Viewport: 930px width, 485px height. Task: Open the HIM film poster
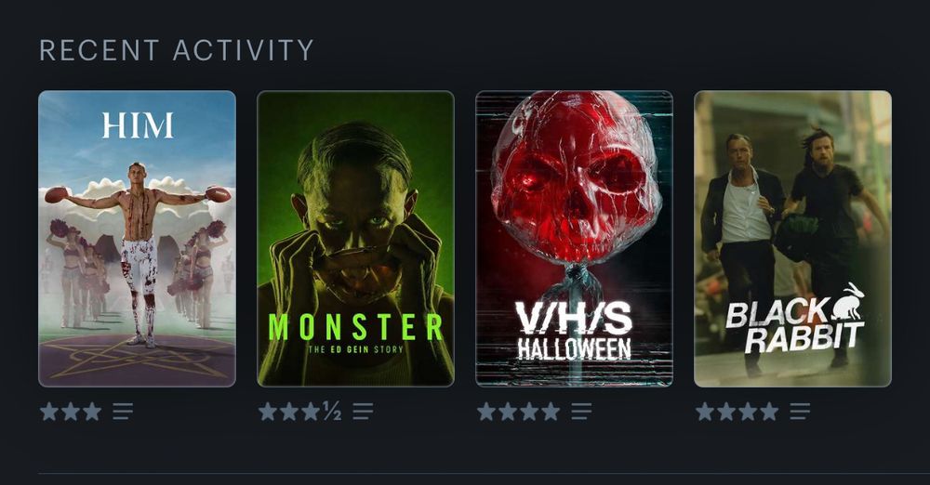pos(137,239)
